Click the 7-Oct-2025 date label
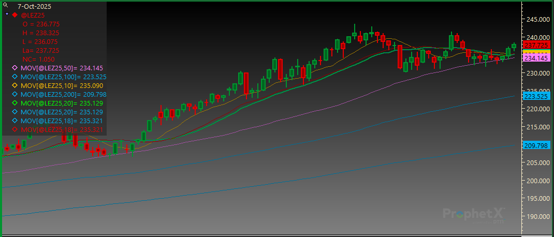The height and width of the screenshot is (237, 554). point(32,7)
